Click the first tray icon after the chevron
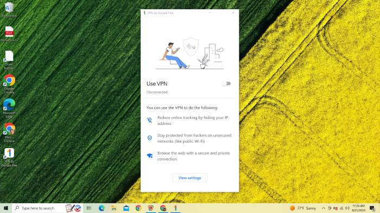 pos(330,208)
